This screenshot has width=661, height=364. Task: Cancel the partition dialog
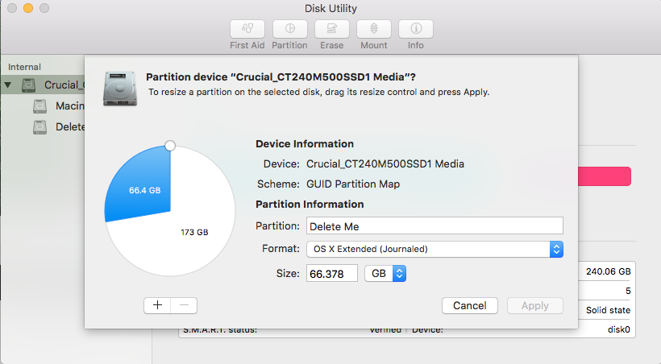coord(470,305)
